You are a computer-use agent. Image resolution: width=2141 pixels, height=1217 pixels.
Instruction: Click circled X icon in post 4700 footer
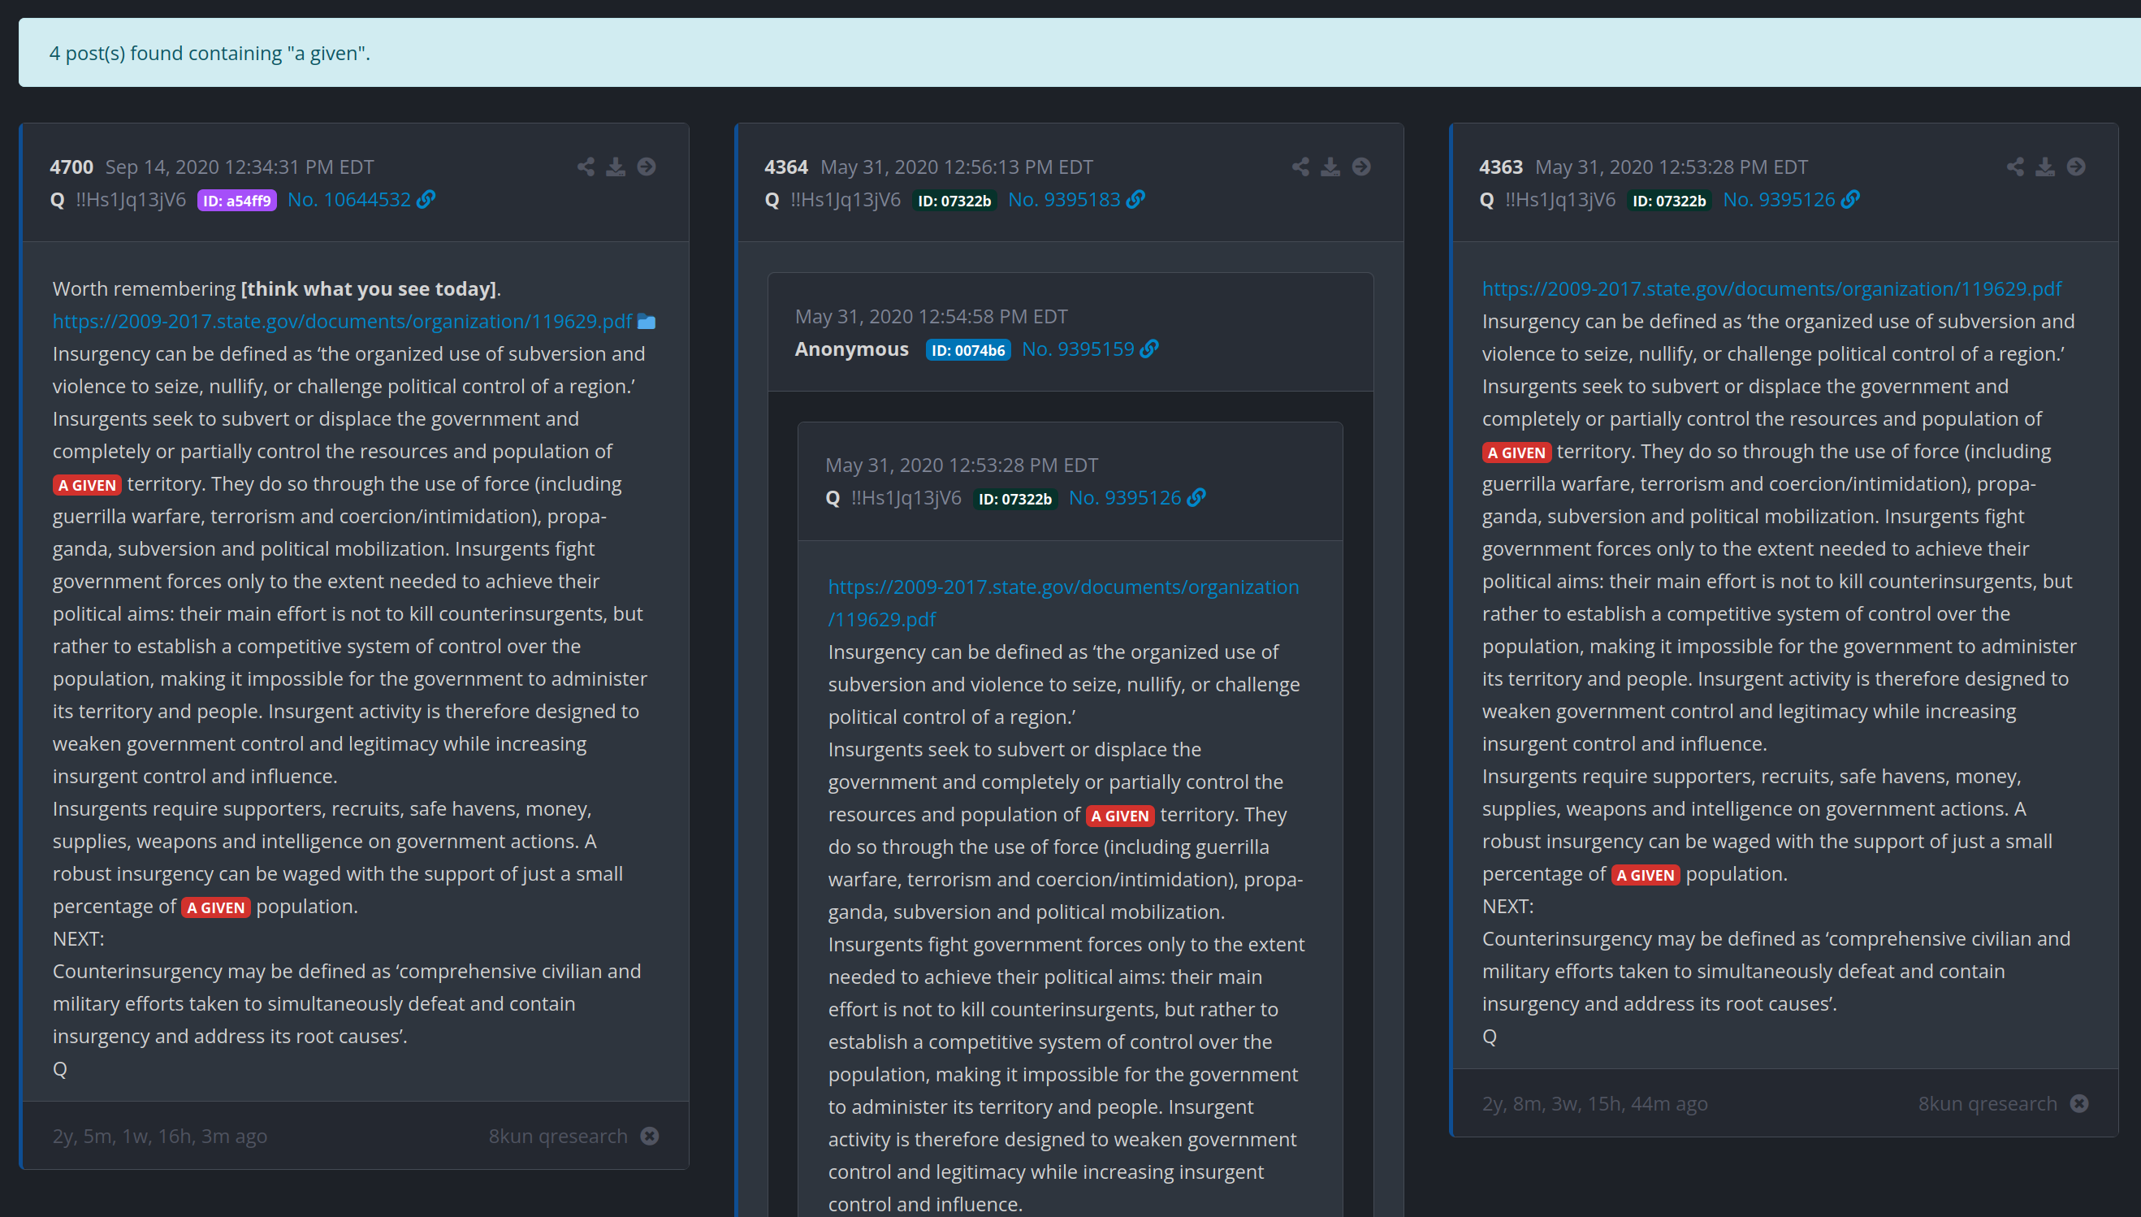pos(649,1136)
